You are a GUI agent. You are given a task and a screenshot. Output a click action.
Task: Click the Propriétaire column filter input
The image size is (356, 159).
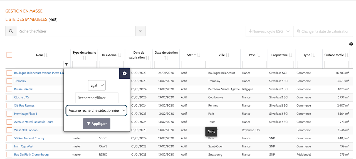click(x=282, y=64)
